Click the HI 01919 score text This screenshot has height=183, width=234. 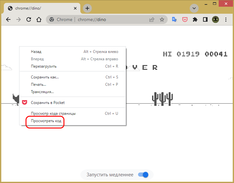tap(181, 54)
